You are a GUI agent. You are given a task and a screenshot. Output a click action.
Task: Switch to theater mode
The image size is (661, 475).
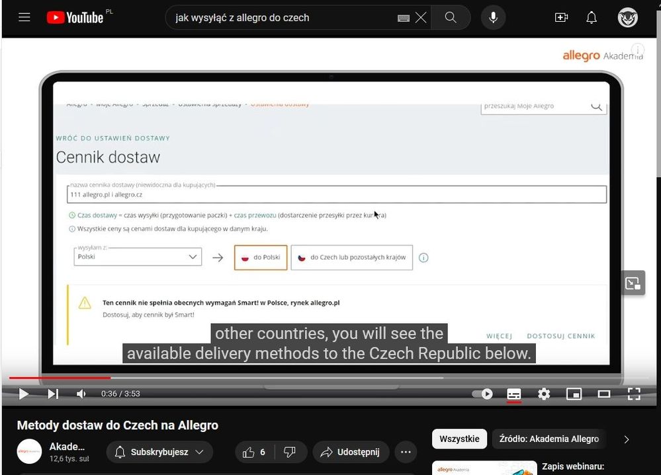(x=603, y=394)
